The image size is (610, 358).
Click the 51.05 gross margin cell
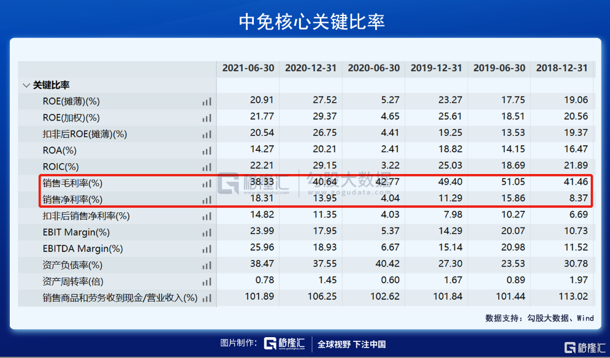click(x=513, y=183)
